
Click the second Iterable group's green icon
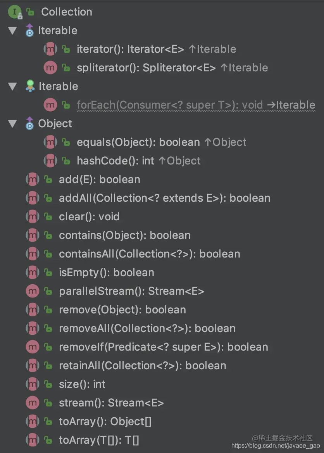point(30,86)
